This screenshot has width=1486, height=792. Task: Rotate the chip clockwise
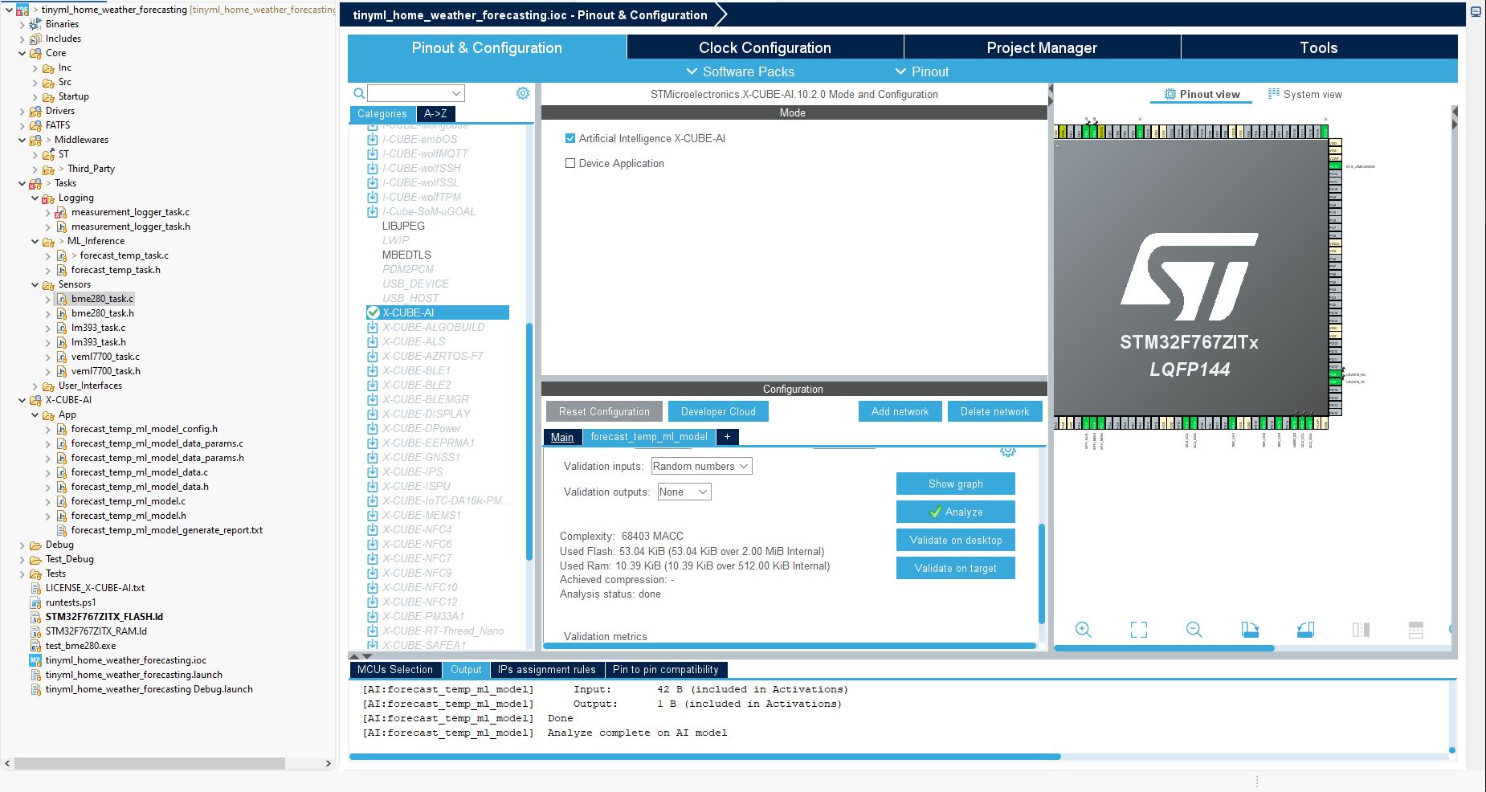(1250, 630)
